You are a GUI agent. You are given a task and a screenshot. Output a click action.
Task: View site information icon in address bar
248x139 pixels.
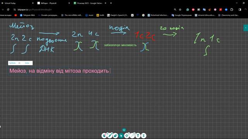coord(15,10)
